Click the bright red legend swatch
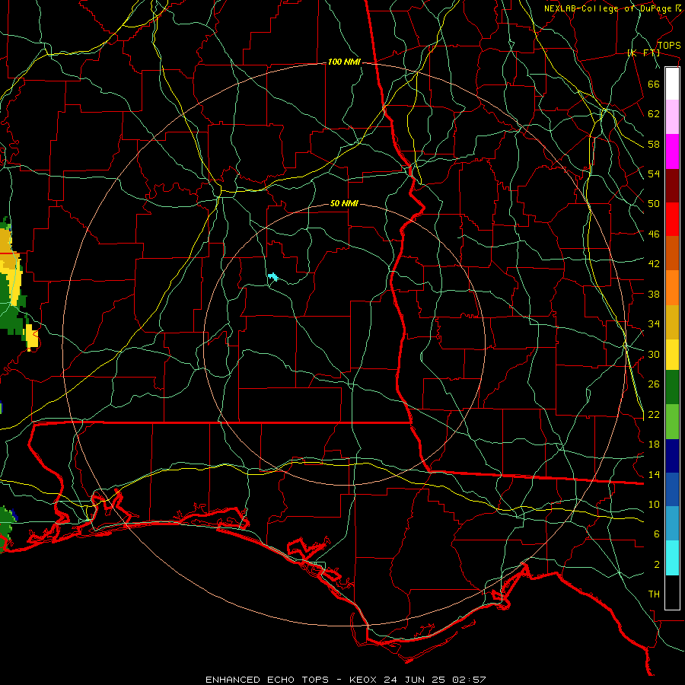685x685 pixels. click(672, 219)
